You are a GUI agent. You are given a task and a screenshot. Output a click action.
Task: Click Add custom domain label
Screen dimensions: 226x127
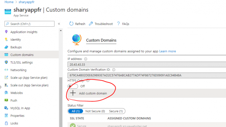[93, 93]
